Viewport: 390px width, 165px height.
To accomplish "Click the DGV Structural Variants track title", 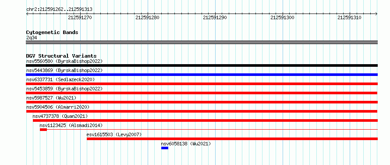I will [61, 56].
